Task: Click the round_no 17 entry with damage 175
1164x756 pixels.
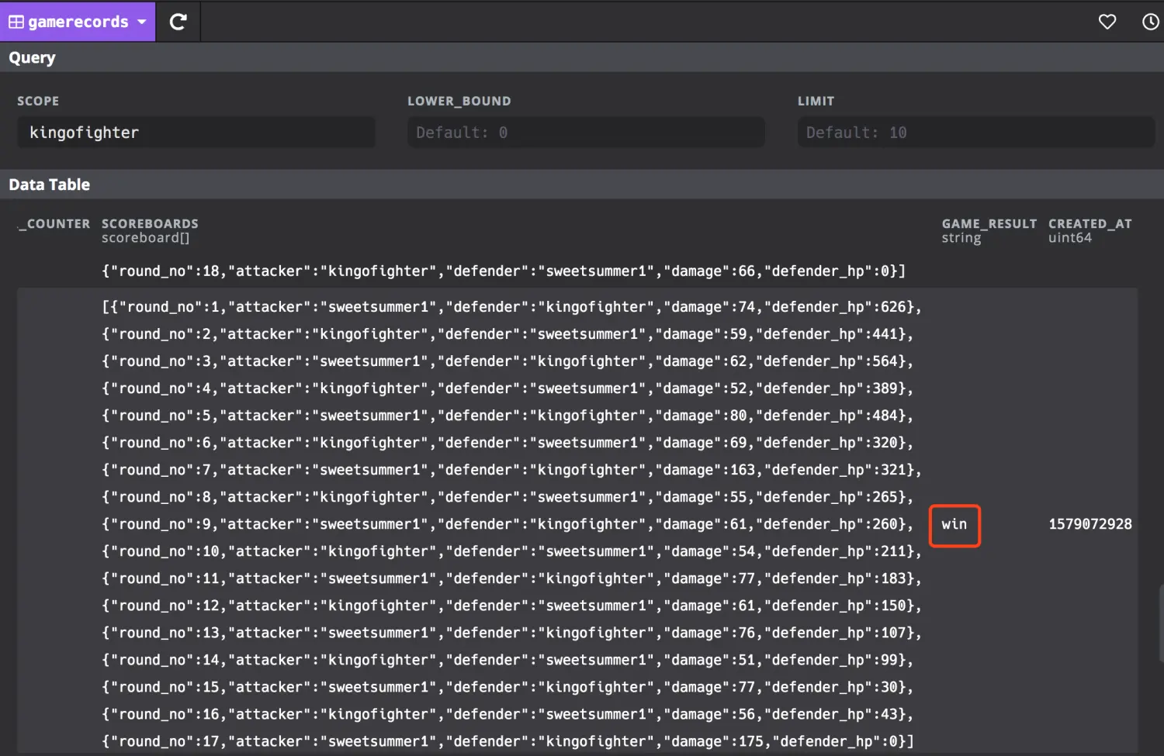Action: [507, 741]
